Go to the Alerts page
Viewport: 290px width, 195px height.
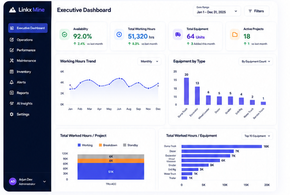tap(21, 82)
